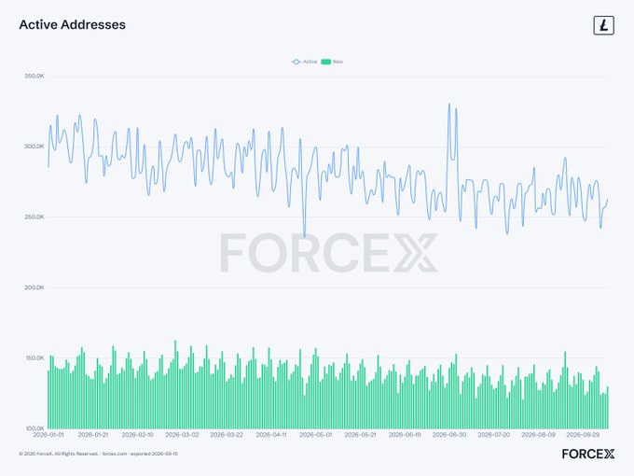Click the 200.0K y-axis label

pyautogui.click(x=34, y=287)
